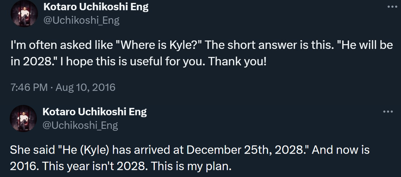Open more options on the second tweet
Image resolution: width=401 pixels, height=177 pixels.
click(x=387, y=112)
